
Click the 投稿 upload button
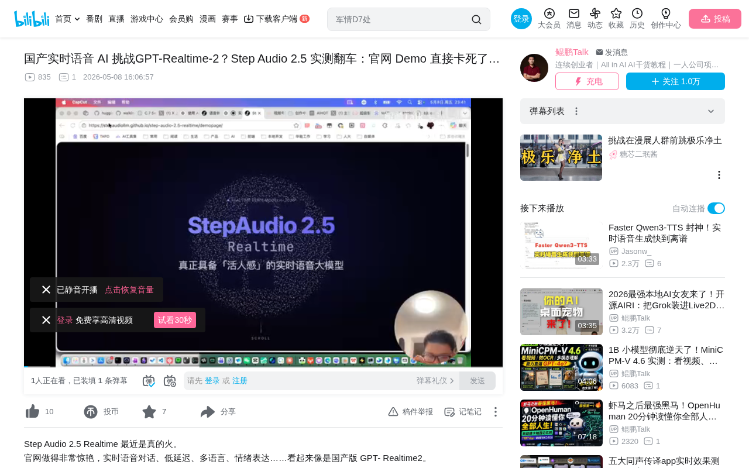tap(715, 19)
